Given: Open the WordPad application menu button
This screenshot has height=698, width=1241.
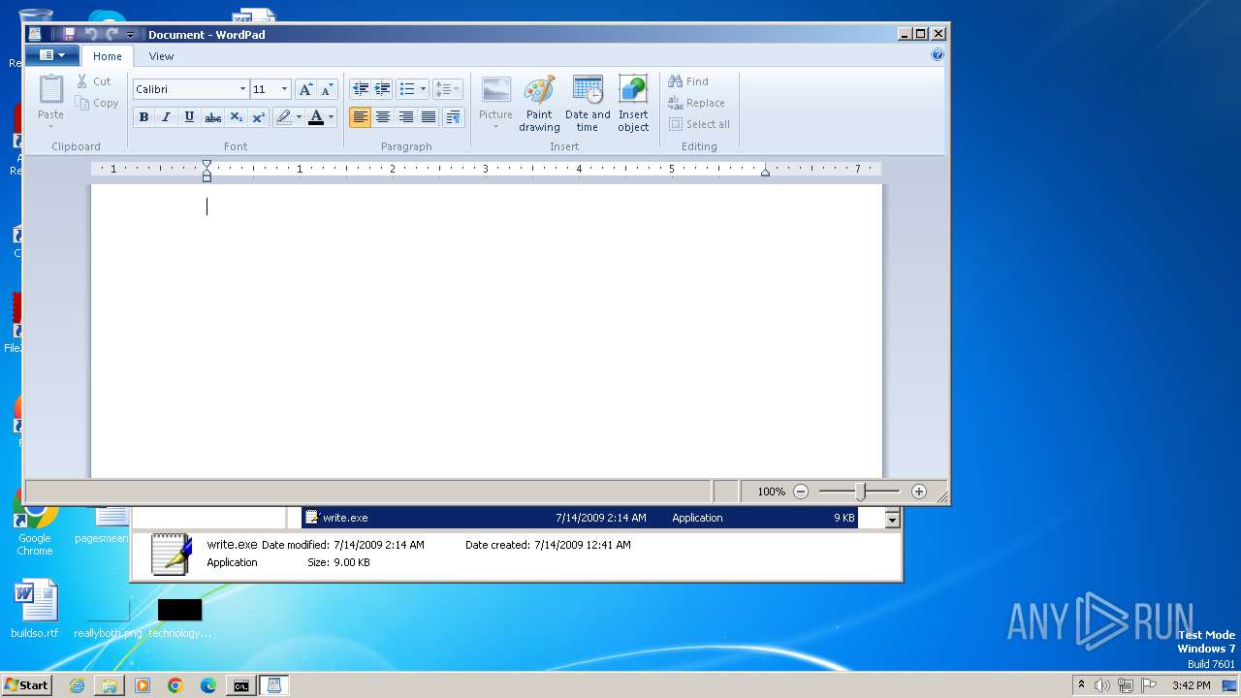Looking at the screenshot, I should click(x=52, y=55).
